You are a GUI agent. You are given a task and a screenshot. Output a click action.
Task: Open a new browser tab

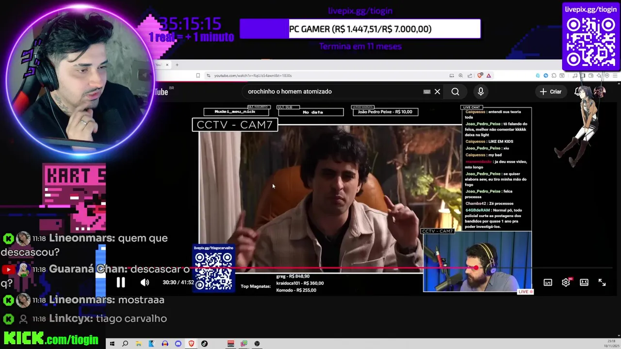tap(177, 64)
